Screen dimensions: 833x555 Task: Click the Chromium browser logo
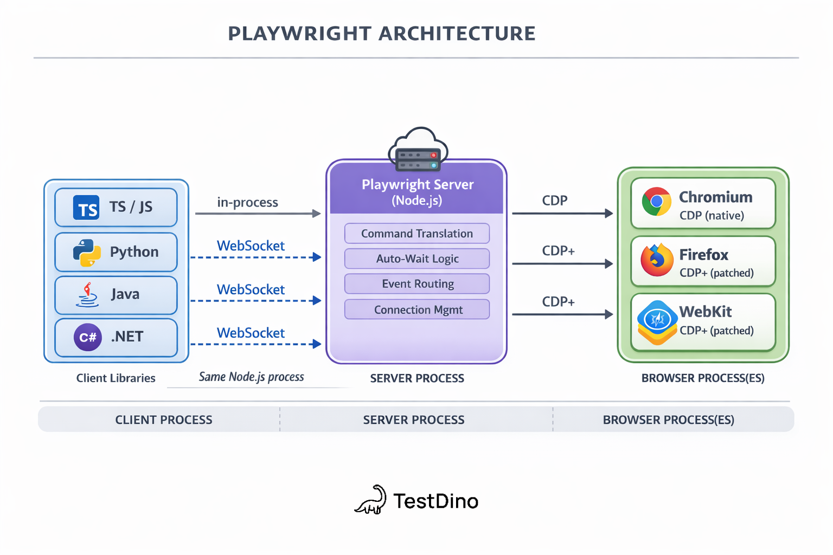pos(657,202)
